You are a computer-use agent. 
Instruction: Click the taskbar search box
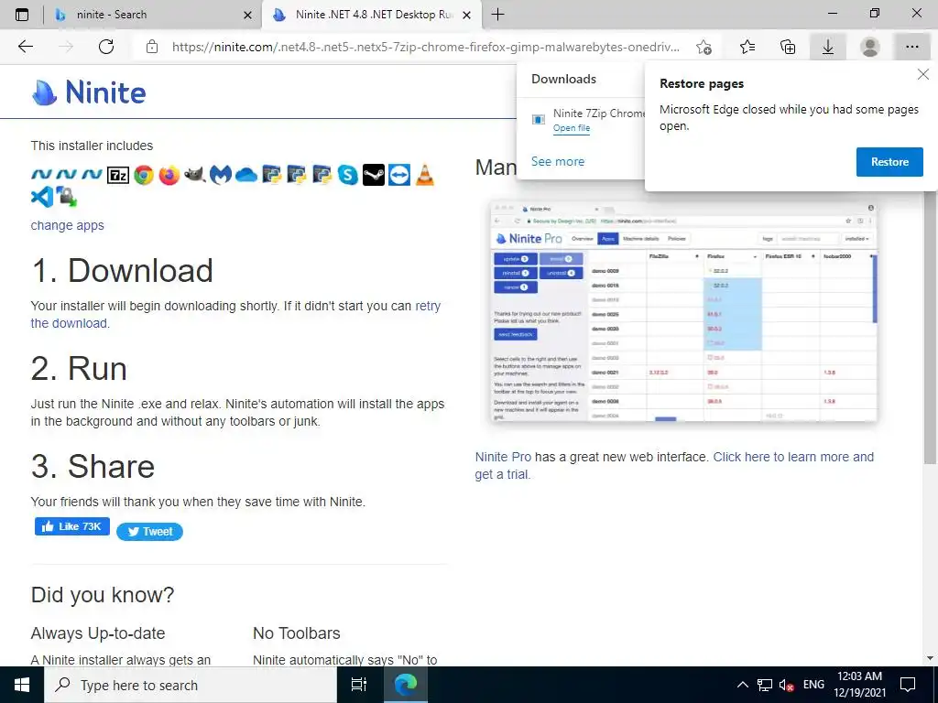click(x=191, y=685)
